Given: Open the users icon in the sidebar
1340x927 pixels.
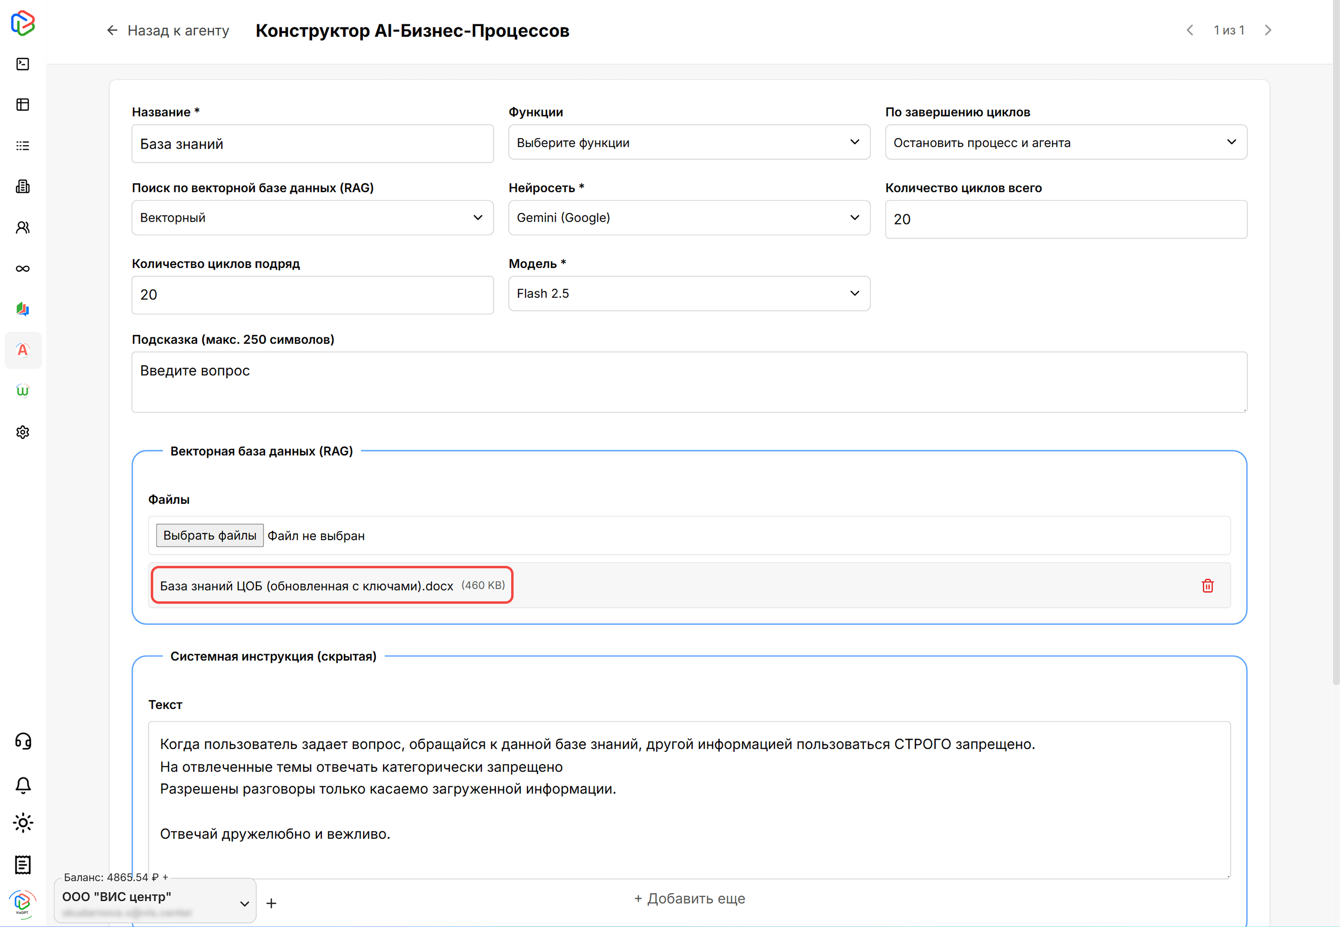Looking at the screenshot, I should (23, 228).
